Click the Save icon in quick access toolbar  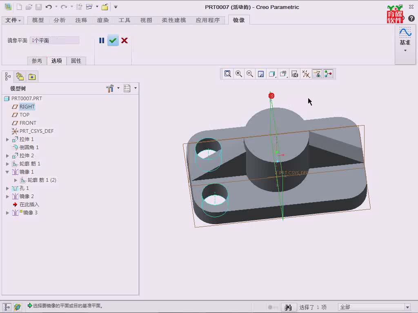39,7
